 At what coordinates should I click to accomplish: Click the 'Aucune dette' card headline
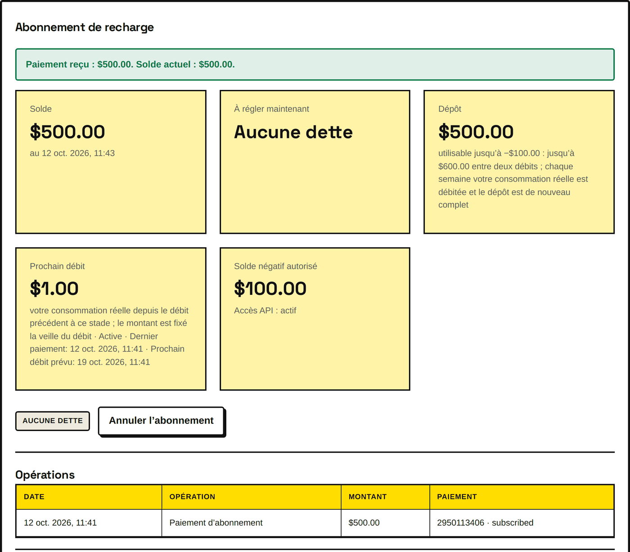click(x=293, y=132)
